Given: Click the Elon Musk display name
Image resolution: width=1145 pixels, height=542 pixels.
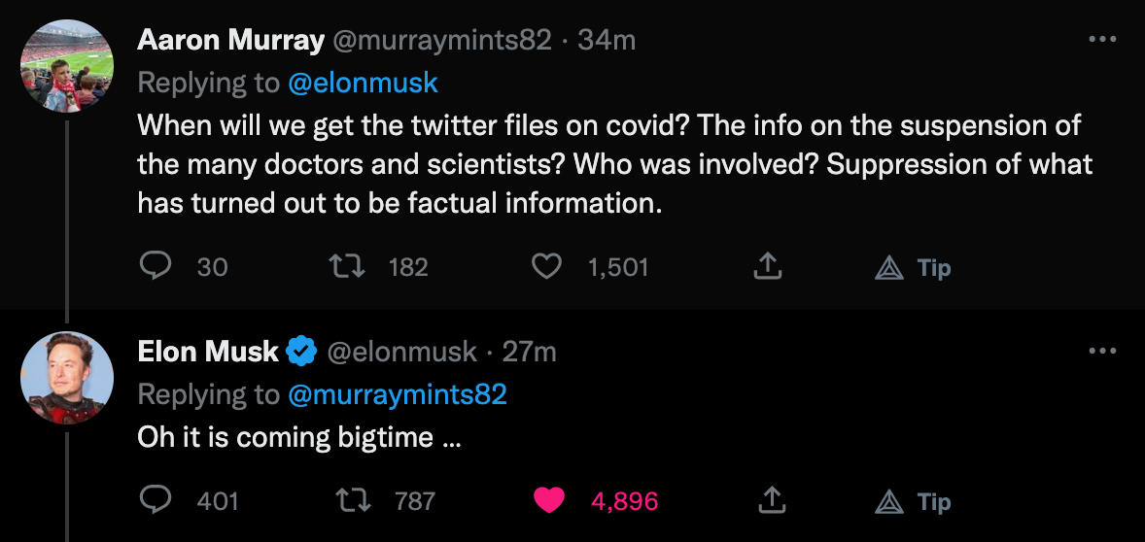Looking at the screenshot, I should tap(208, 352).
